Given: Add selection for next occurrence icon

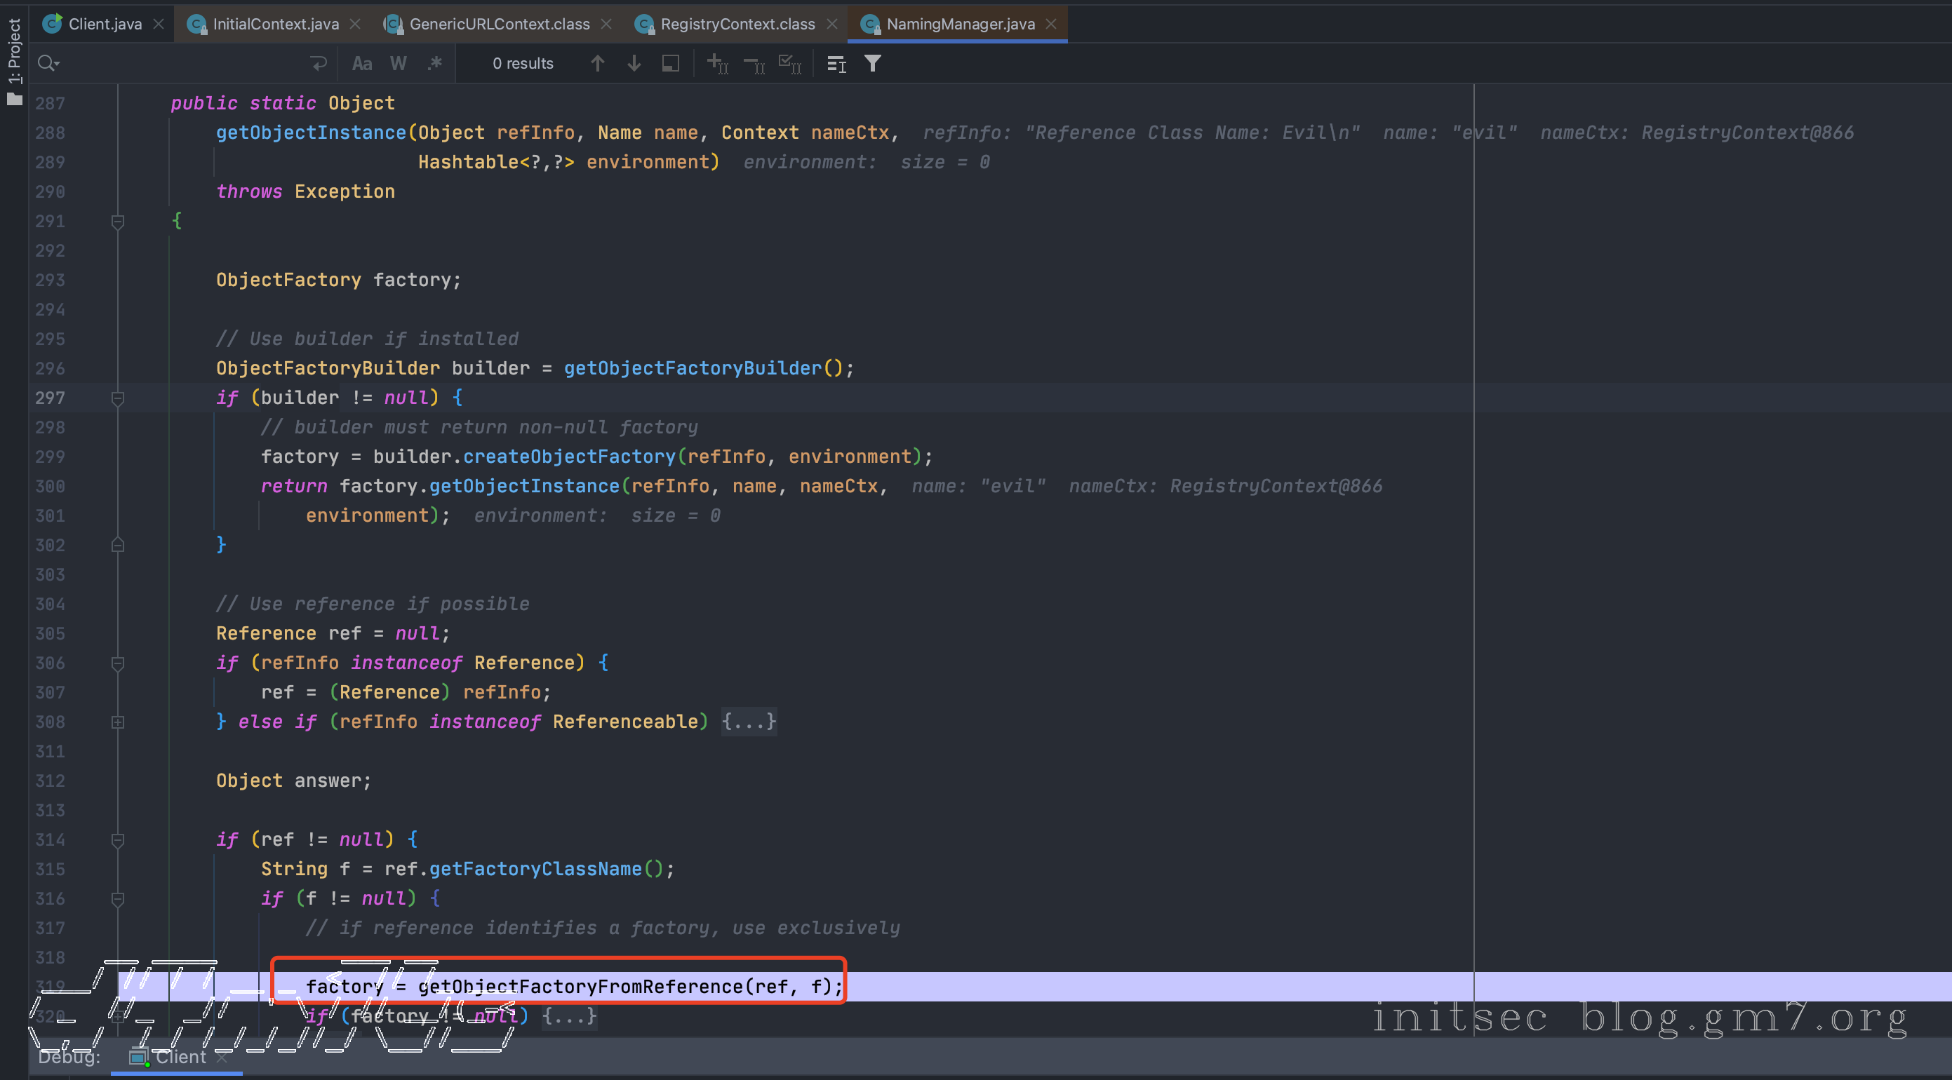Looking at the screenshot, I should (x=717, y=64).
